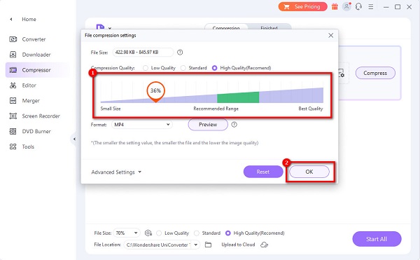Open the File Size 70% dropdown
Viewport: 420px width, 260px height.
pos(127,233)
